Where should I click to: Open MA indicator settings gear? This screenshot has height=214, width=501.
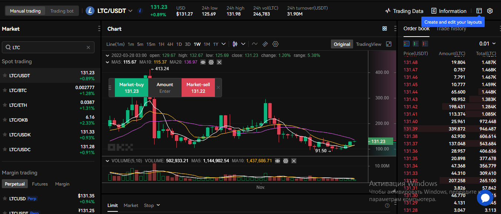pyautogui.click(x=211, y=62)
